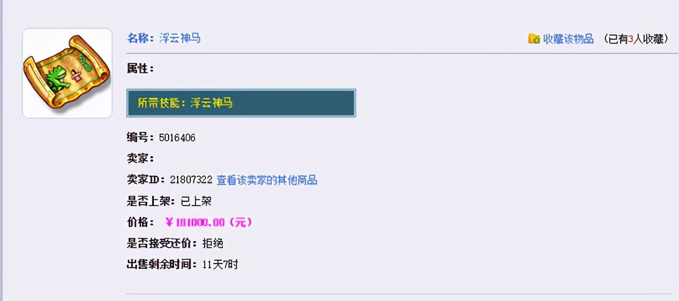This screenshot has height=301, width=679.
Task: Click the item number 5016406
Action: [x=177, y=137]
